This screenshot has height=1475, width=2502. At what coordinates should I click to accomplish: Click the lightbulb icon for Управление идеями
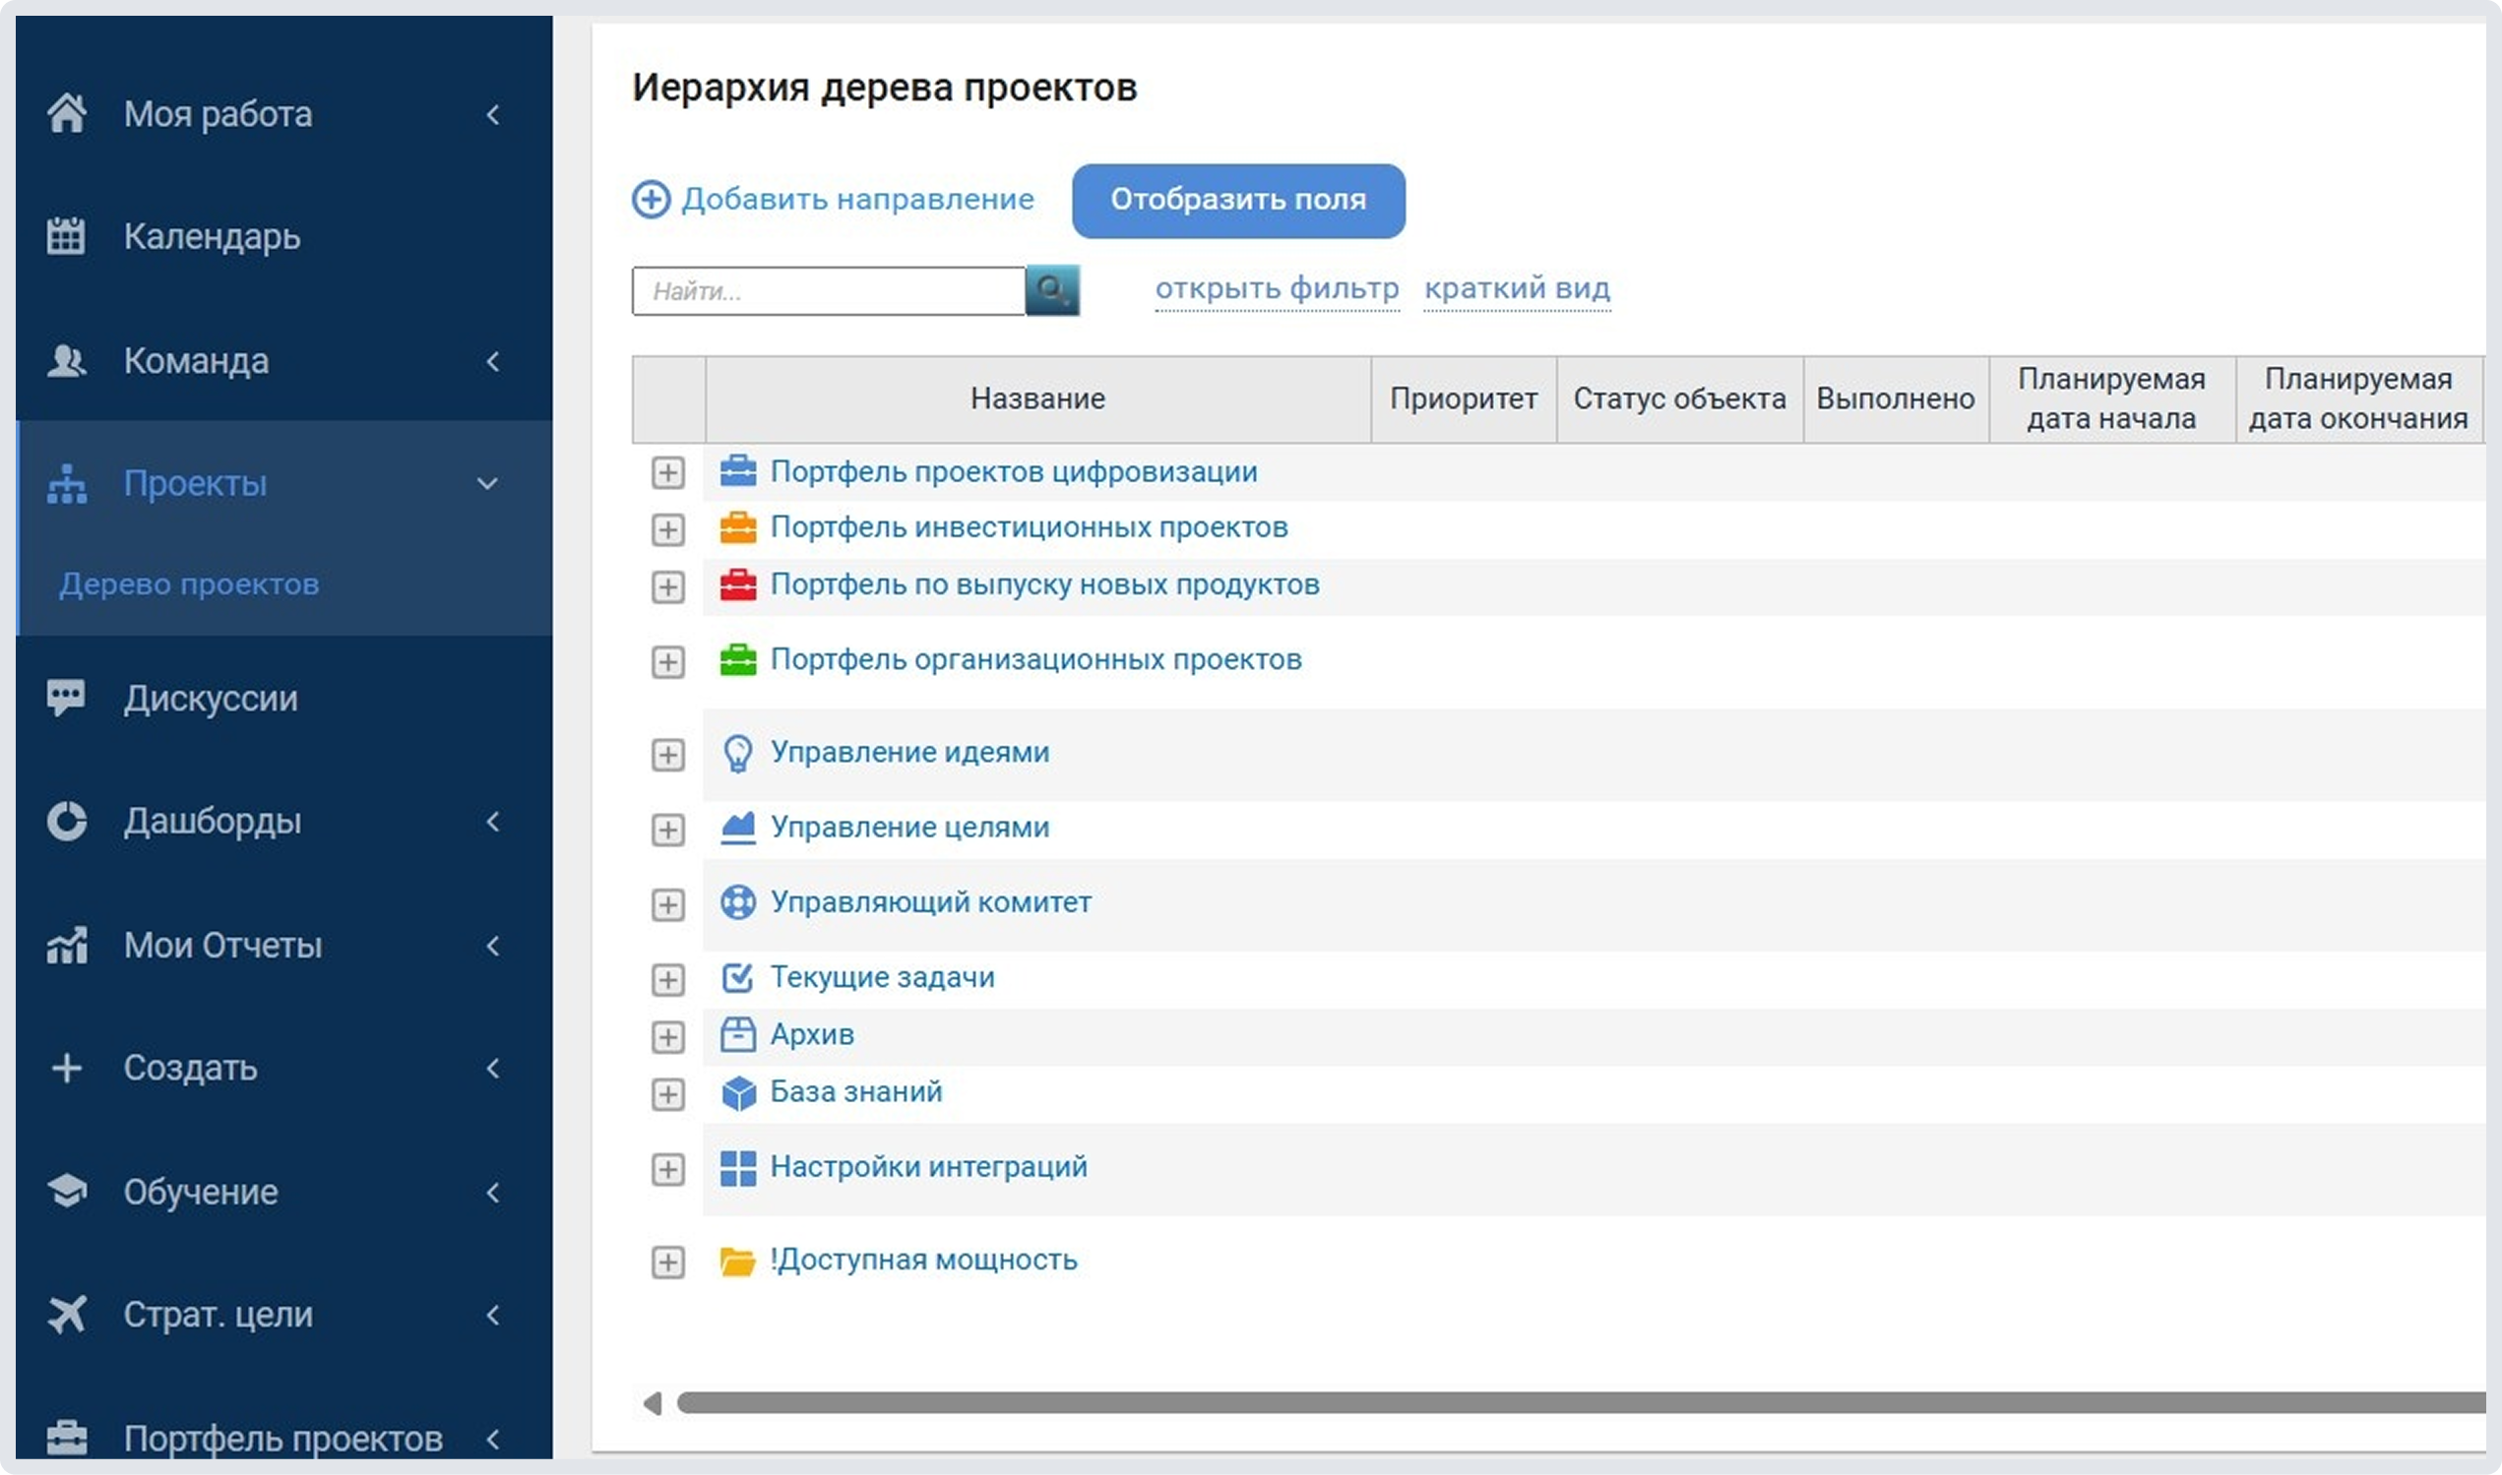coord(737,754)
